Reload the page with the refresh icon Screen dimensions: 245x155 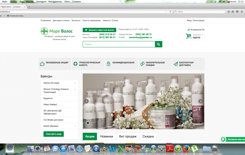[170, 12]
